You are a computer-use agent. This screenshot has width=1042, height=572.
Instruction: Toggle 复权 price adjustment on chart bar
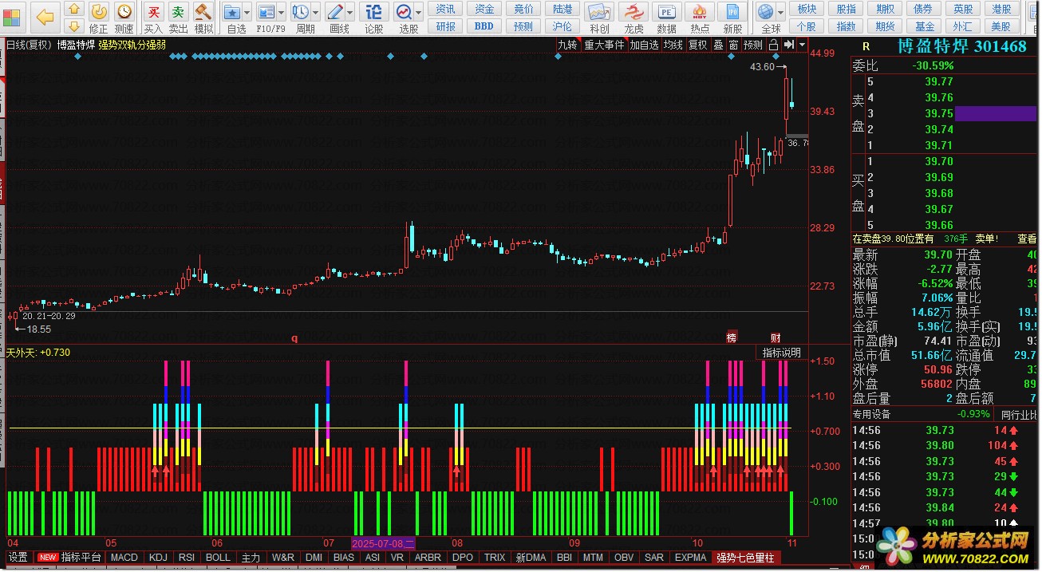[x=698, y=45]
